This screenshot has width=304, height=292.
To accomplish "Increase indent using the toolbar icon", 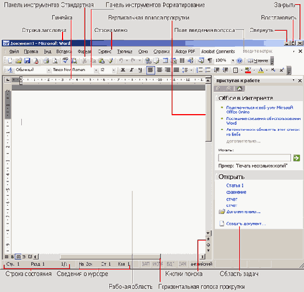I will [225, 70].
